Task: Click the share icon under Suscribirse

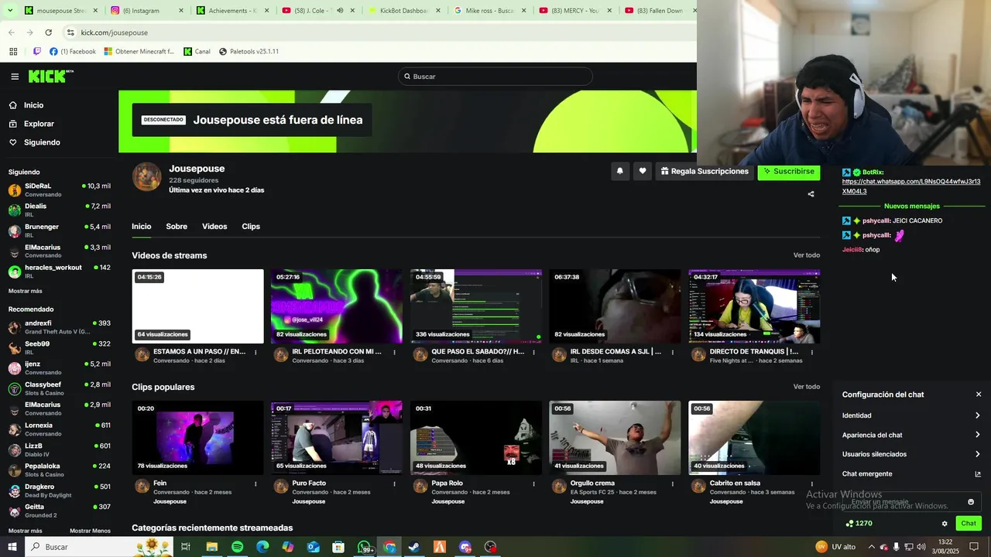Action: pos(811,194)
